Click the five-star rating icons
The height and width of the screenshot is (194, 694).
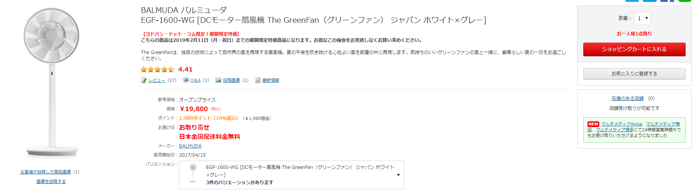[157, 70]
